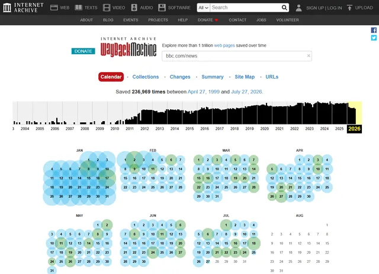The height and width of the screenshot is (274, 379).
Task: Click the search magnifier icon
Action: 284,8
